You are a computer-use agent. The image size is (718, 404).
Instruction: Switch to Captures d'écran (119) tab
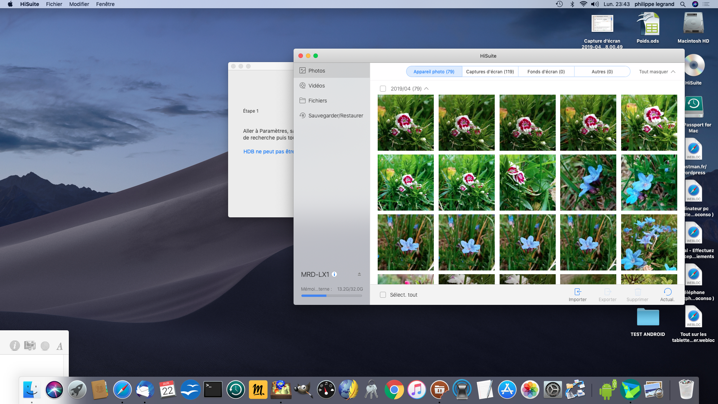coord(490,71)
